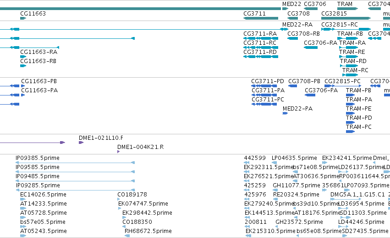Select protein TRAM-PA
This screenshot has width=390, height=238.
click(359, 100)
